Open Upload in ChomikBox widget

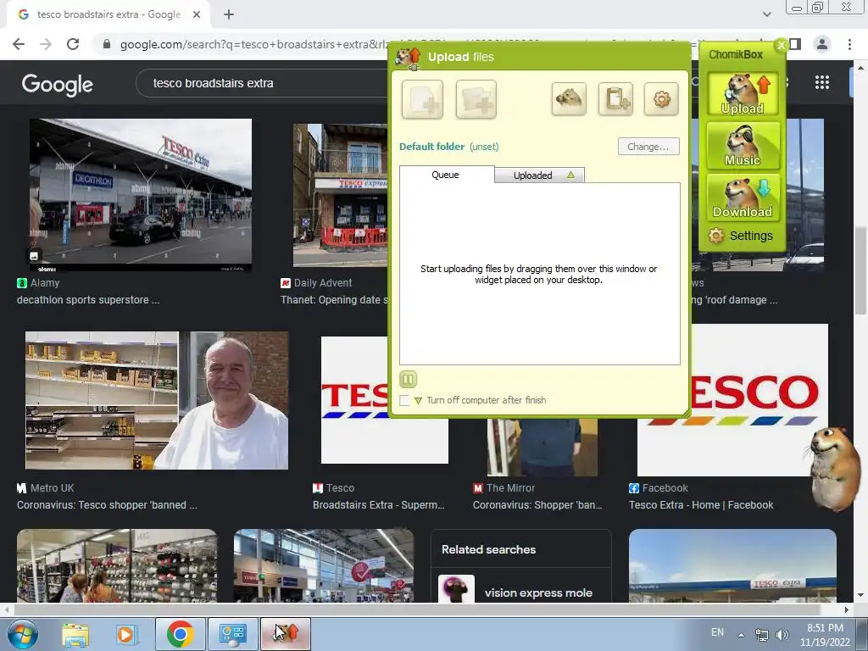point(743,94)
